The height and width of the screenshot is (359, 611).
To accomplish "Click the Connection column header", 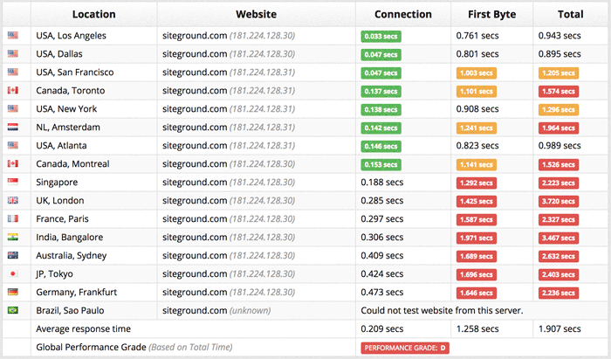I will coord(403,15).
